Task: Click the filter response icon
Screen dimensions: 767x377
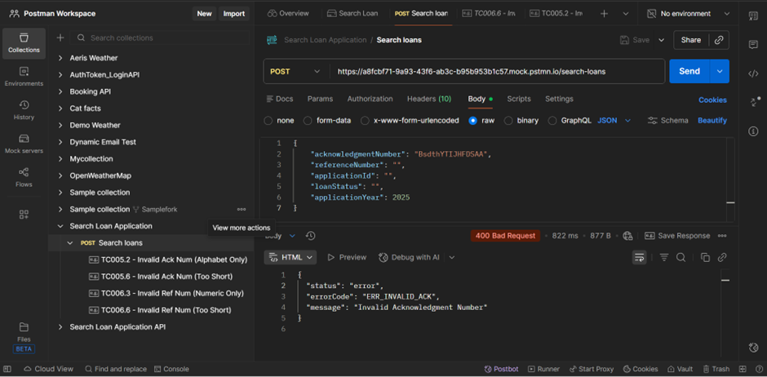Action: tap(664, 257)
